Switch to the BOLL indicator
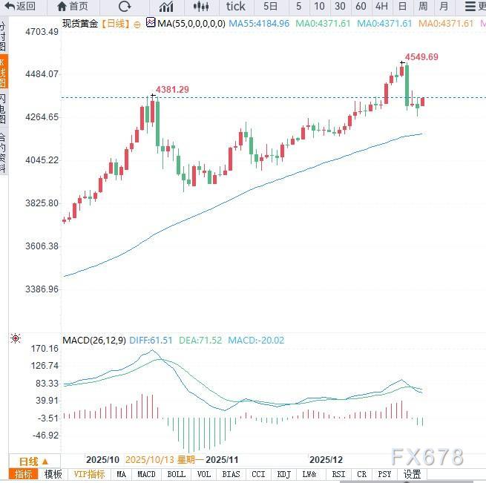The height and width of the screenshot is (483, 486). tap(177, 475)
